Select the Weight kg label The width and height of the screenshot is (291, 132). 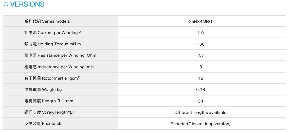click(43, 89)
